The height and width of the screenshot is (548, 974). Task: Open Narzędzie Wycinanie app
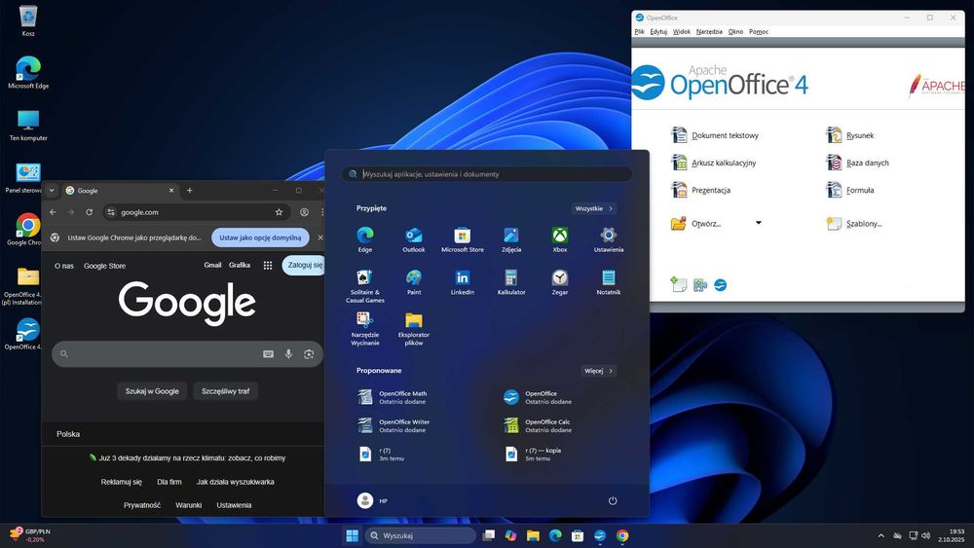point(364,328)
